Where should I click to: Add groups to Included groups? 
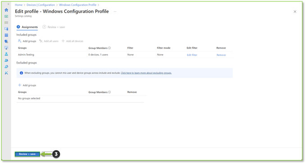27,41
